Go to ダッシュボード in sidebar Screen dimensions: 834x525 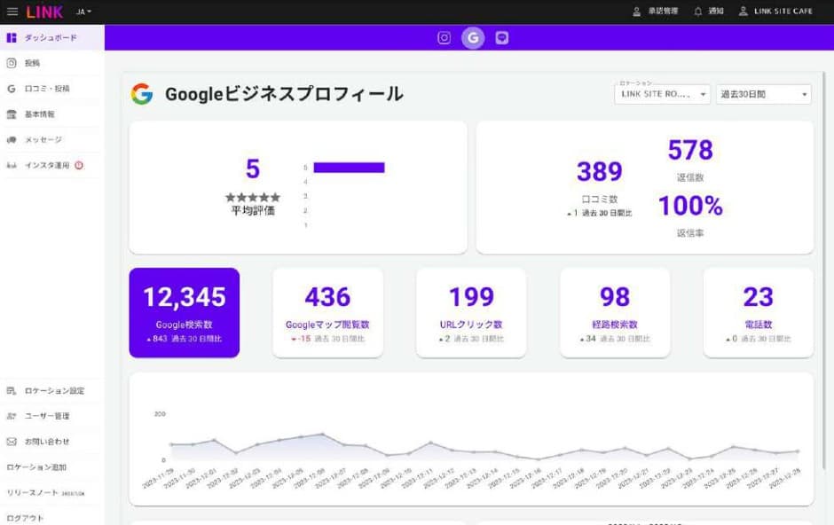52,38
